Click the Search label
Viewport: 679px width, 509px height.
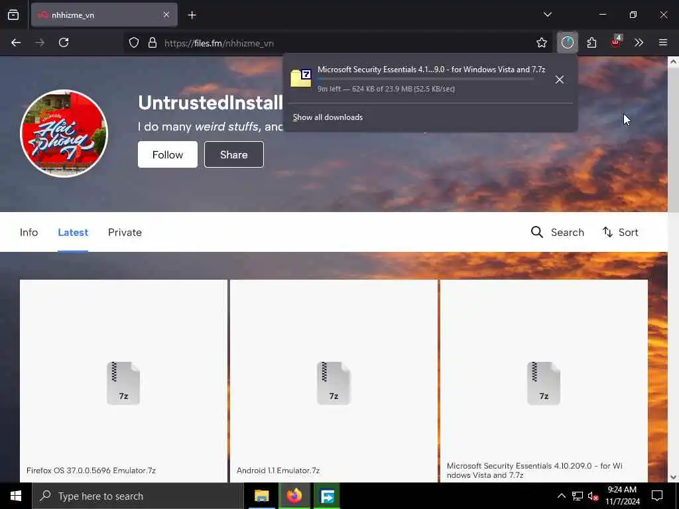tap(568, 233)
